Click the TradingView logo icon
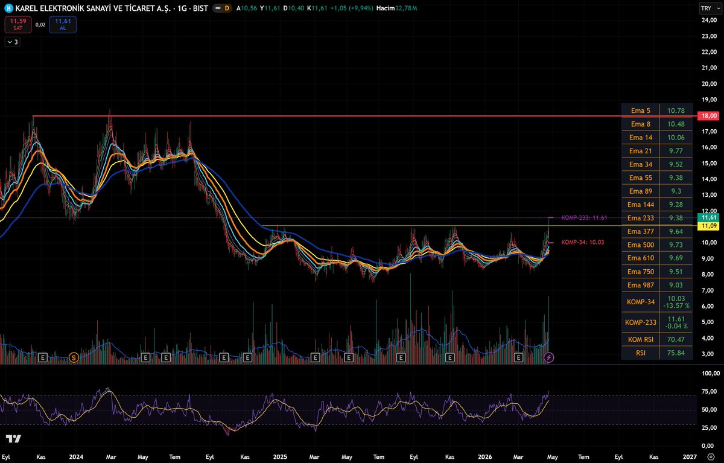 13,439
